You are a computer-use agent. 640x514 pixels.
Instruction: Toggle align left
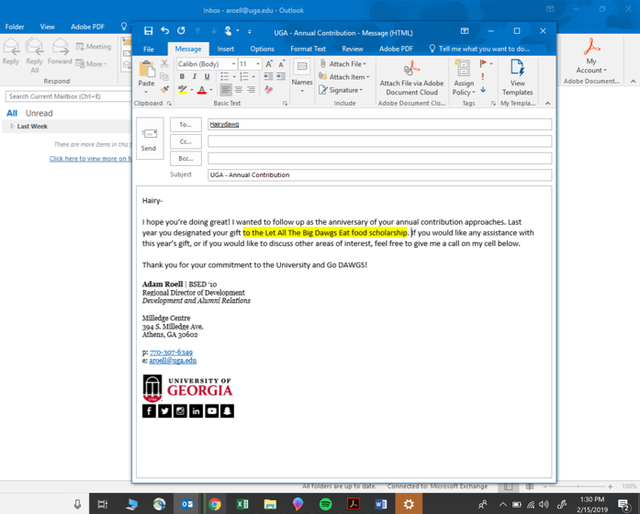226,89
